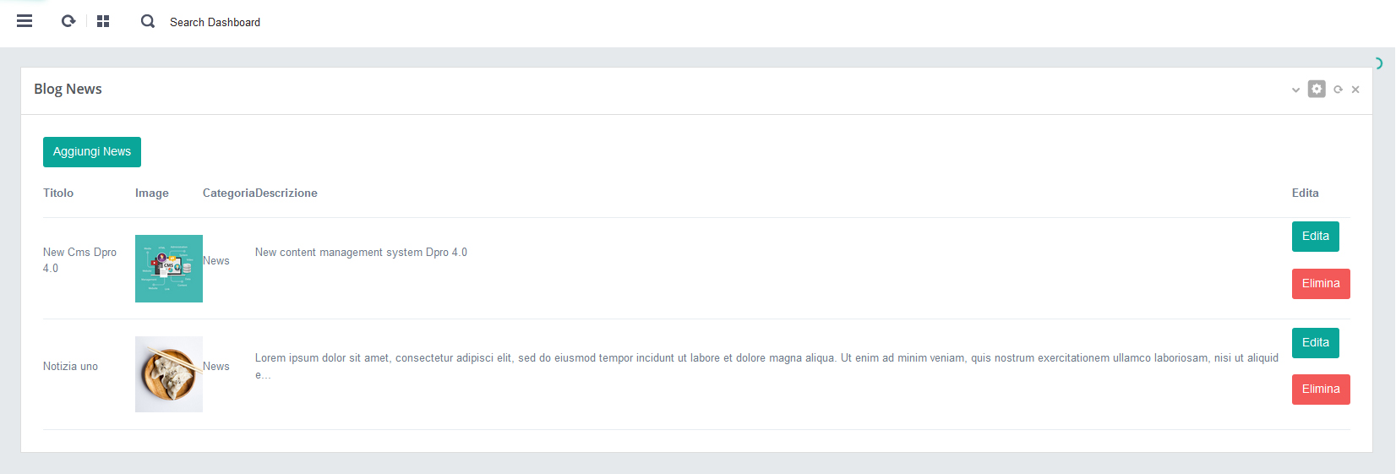Click the search magnifier icon

148,21
